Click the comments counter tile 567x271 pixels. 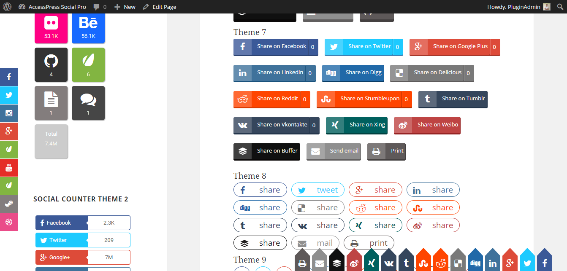pyautogui.click(x=88, y=103)
